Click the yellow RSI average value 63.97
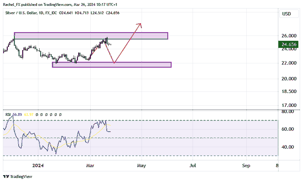303x182 pixels. pos(29,115)
